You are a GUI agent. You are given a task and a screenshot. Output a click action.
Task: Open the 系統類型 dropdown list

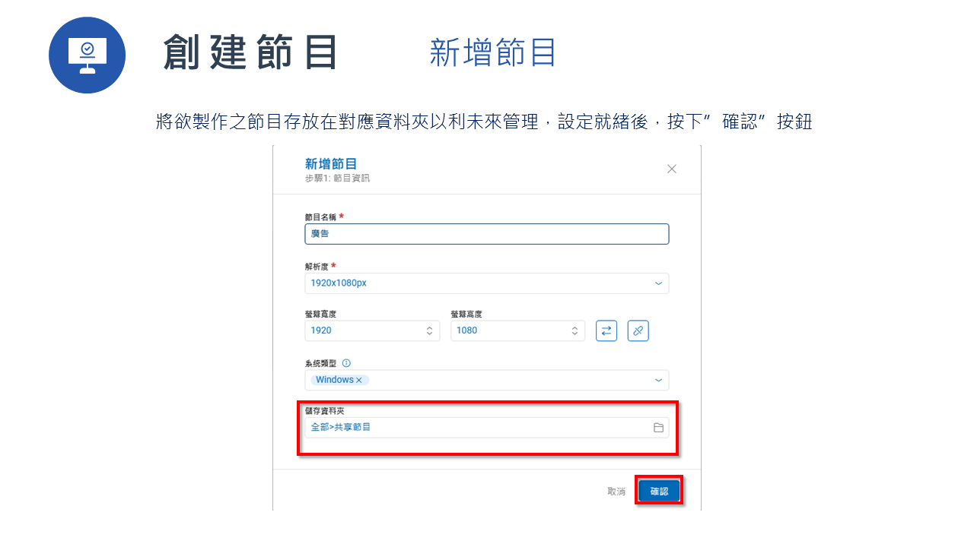tap(659, 380)
